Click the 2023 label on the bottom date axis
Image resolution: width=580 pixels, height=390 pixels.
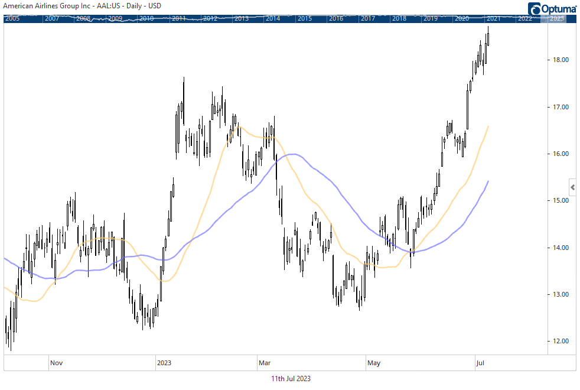coord(164,363)
